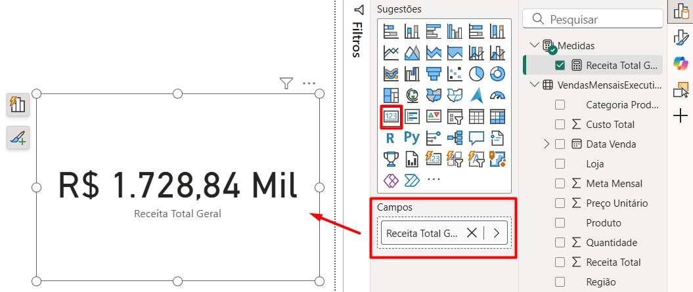The image size is (693, 292).
Task: Select the multi-row card visual
Action: [412, 117]
